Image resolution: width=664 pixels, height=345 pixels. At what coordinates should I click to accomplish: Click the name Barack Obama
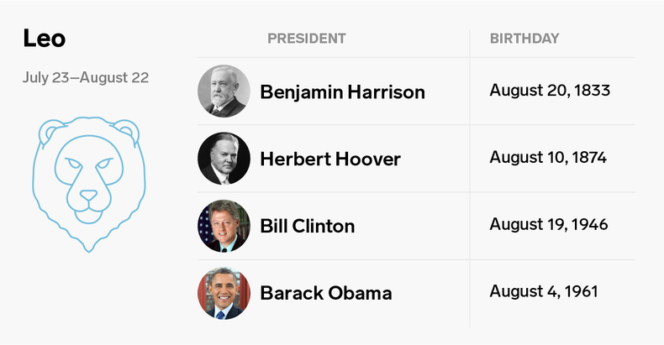[325, 294]
